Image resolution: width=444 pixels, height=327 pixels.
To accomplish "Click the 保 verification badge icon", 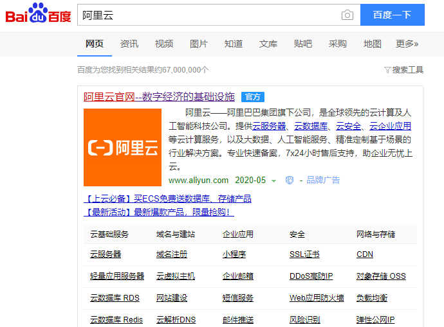I will pyautogui.click(x=290, y=180).
